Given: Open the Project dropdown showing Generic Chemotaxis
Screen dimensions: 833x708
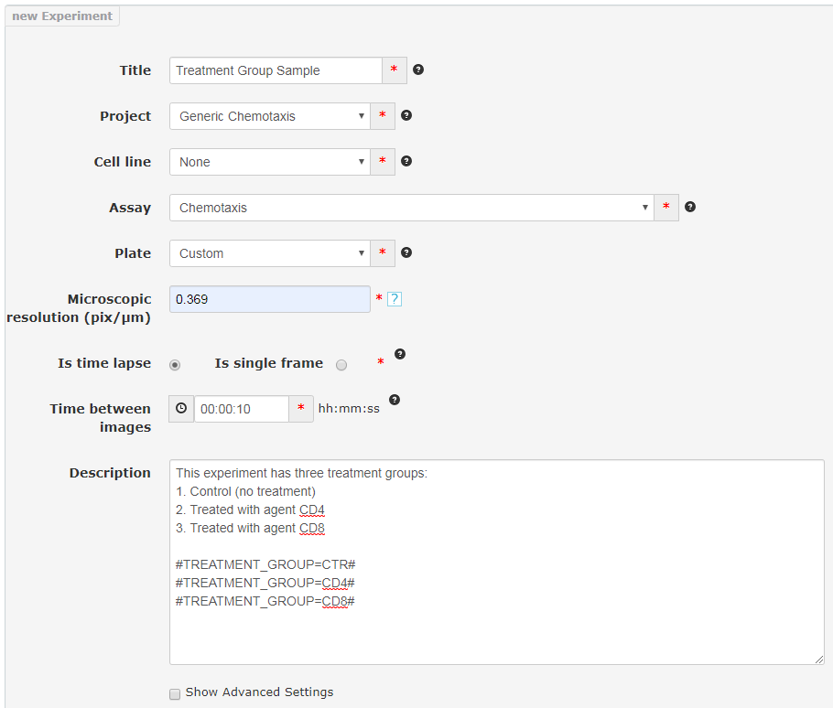Looking at the screenshot, I should [x=270, y=116].
